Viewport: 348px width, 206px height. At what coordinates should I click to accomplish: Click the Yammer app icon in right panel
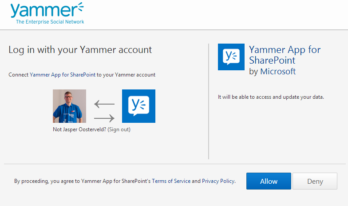tap(231, 57)
